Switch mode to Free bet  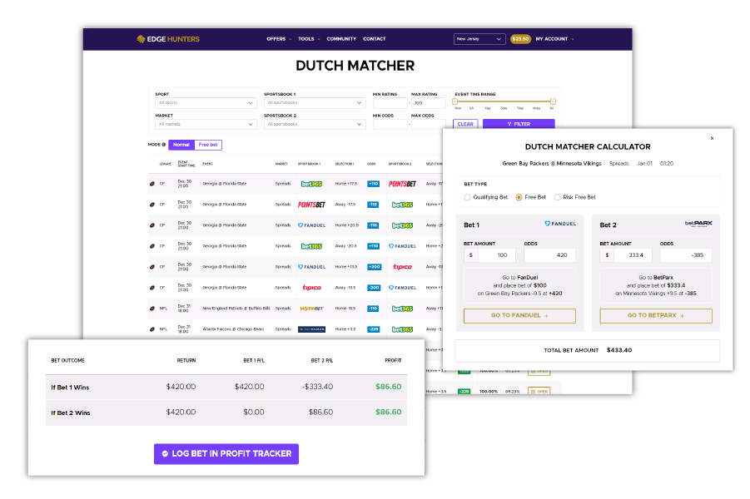tap(208, 145)
